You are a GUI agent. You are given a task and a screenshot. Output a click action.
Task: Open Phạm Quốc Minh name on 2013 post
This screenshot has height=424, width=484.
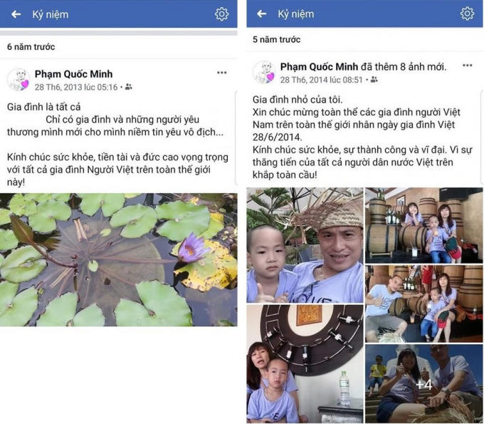[73, 74]
